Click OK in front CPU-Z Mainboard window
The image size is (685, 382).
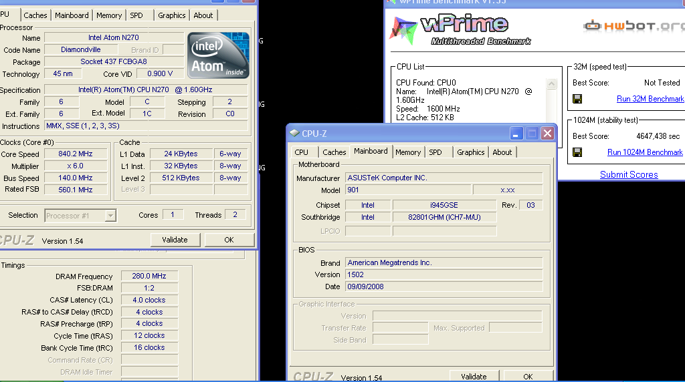point(528,377)
